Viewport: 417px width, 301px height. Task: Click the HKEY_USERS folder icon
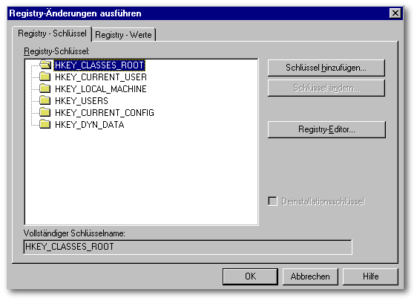[45, 100]
